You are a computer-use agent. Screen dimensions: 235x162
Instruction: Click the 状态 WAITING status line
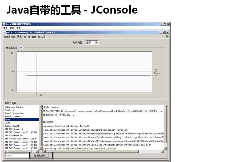tap(103, 111)
